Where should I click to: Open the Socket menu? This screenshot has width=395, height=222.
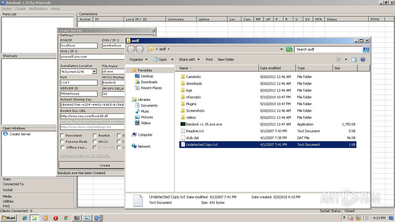click(6, 9)
